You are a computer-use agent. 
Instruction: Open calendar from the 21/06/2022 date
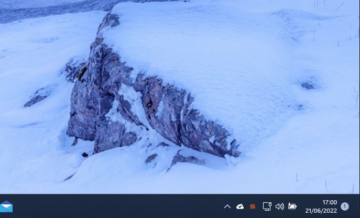pyautogui.click(x=321, y=211)
